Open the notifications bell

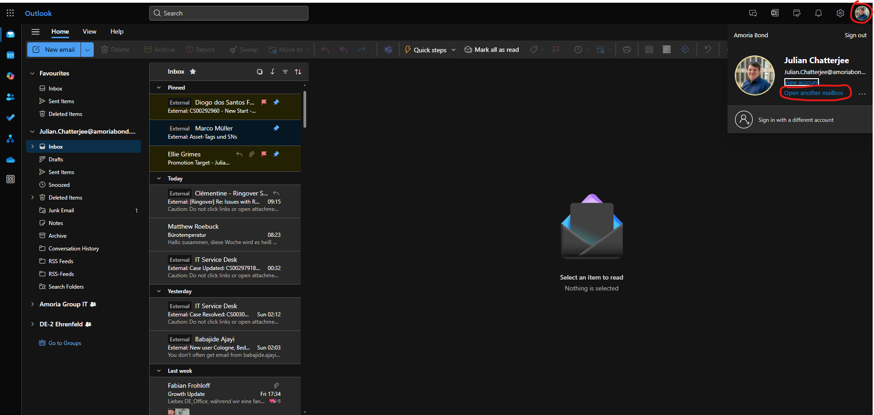tap(818, 13)
